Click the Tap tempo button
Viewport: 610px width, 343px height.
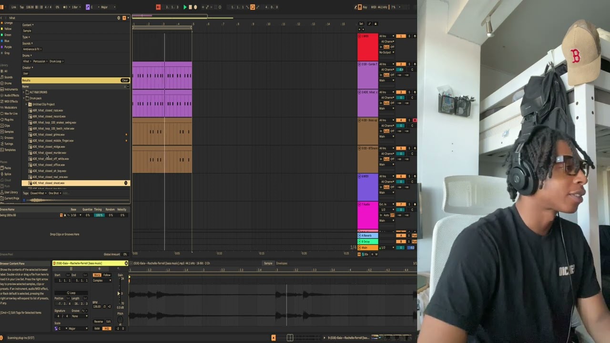pyautogui.click(x=22, y=7)
